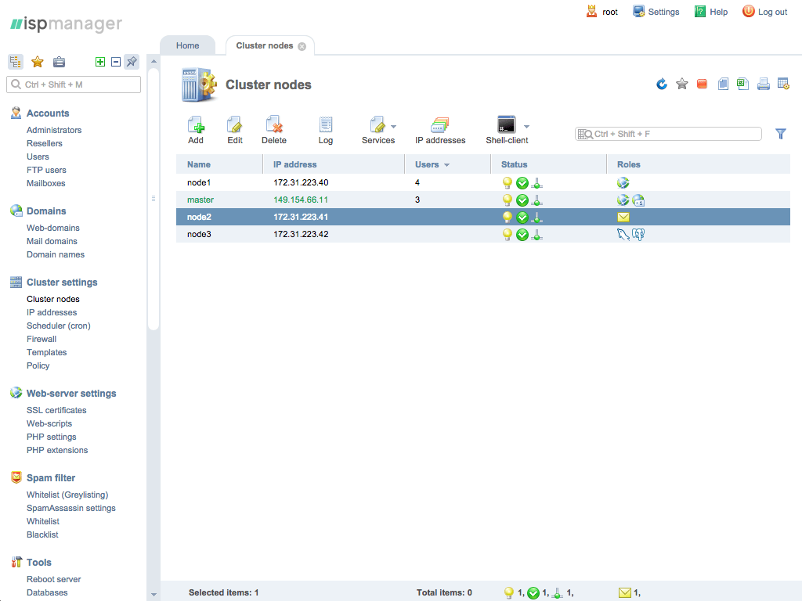Click master name-server role icon
The image size is (802, 601).
coord(638,200)
